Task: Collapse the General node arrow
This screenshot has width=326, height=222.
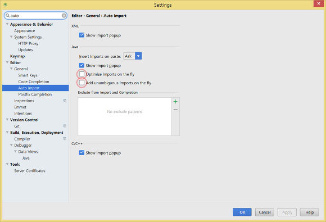Action: coord(11,69)
